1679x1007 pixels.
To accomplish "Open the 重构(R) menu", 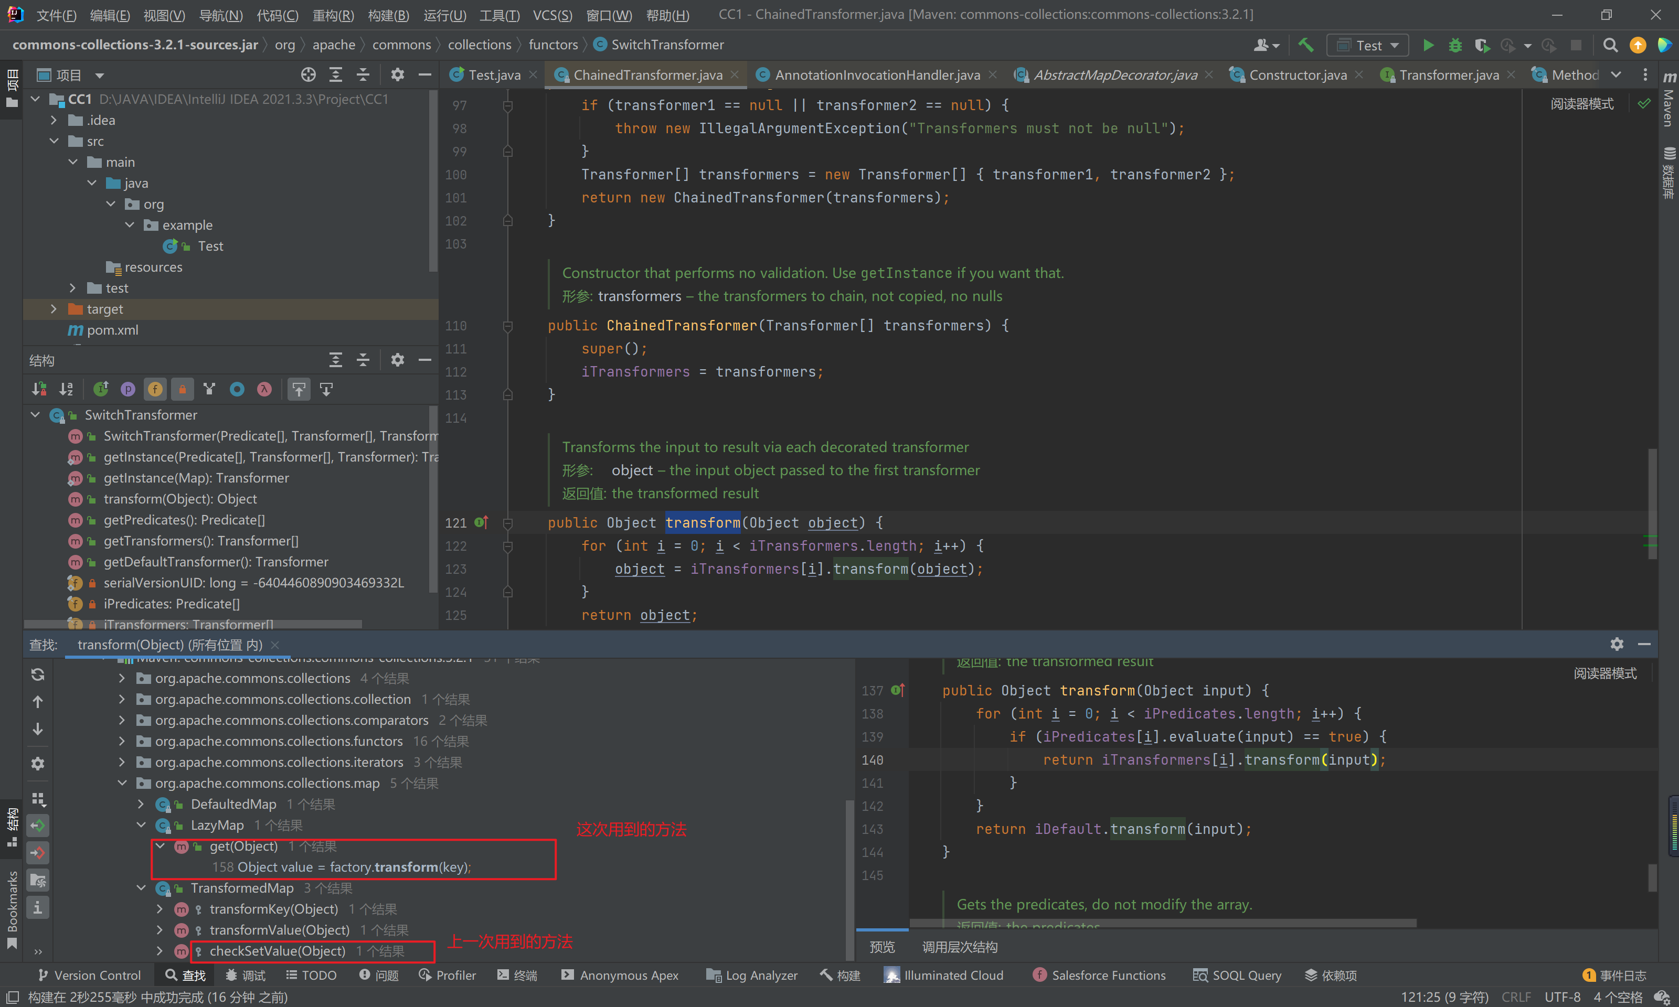I will (333, 14).
